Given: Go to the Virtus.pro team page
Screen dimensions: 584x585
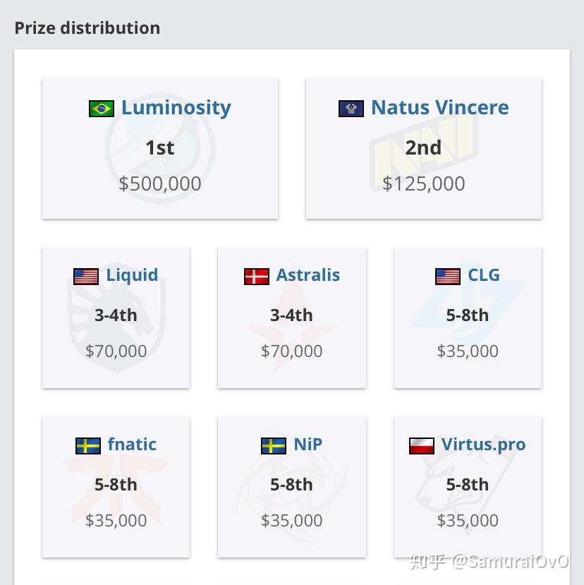Looking at the screenshot, I should point(483,444).
